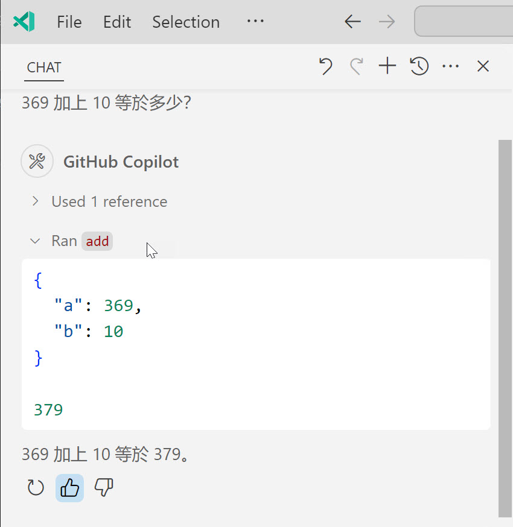Show chat history

(x=419, y=66)
